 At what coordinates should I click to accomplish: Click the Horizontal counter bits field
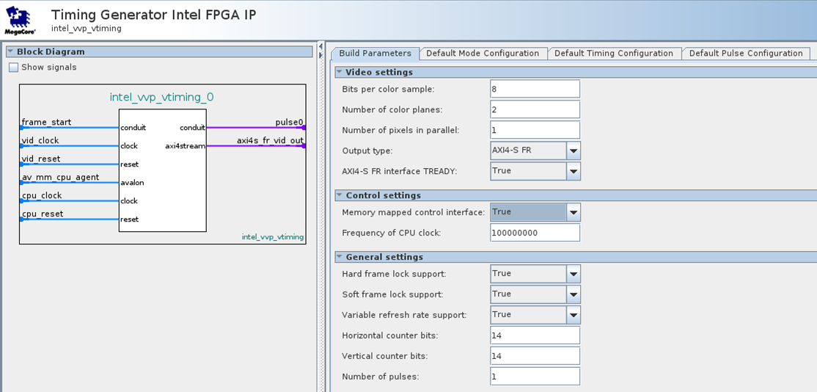tap(535, 336)
